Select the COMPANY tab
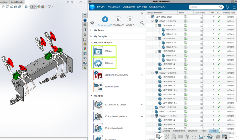Screen dimensions: 237x140 tap(118, 21)
